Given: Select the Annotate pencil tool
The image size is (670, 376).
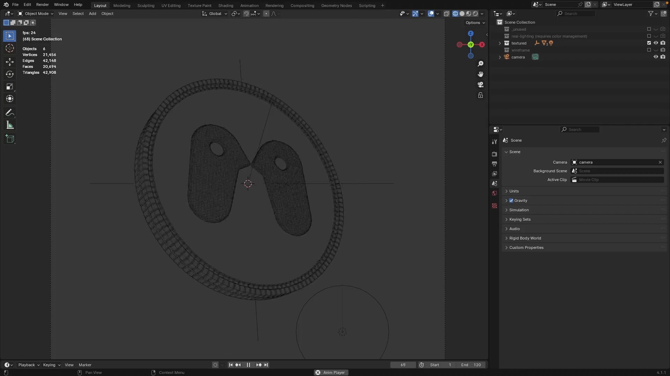Looking at the screenshot, I should click(10, 112).
